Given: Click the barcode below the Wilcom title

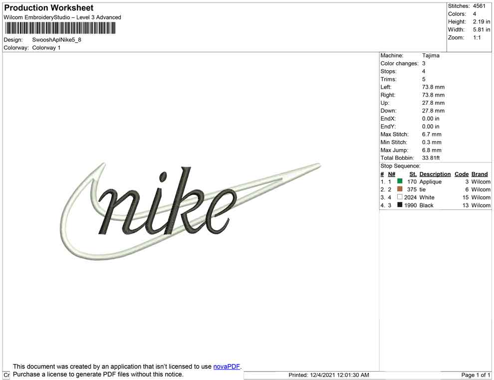Looking at the screenshot, I should [x=59, y=28].
